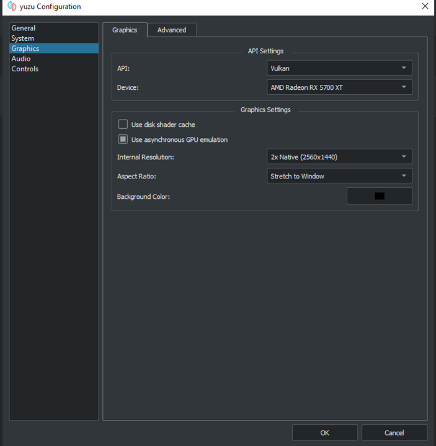
Task: Open the Device dropdown showing AMD Radeon
Action: coord(339,87)
